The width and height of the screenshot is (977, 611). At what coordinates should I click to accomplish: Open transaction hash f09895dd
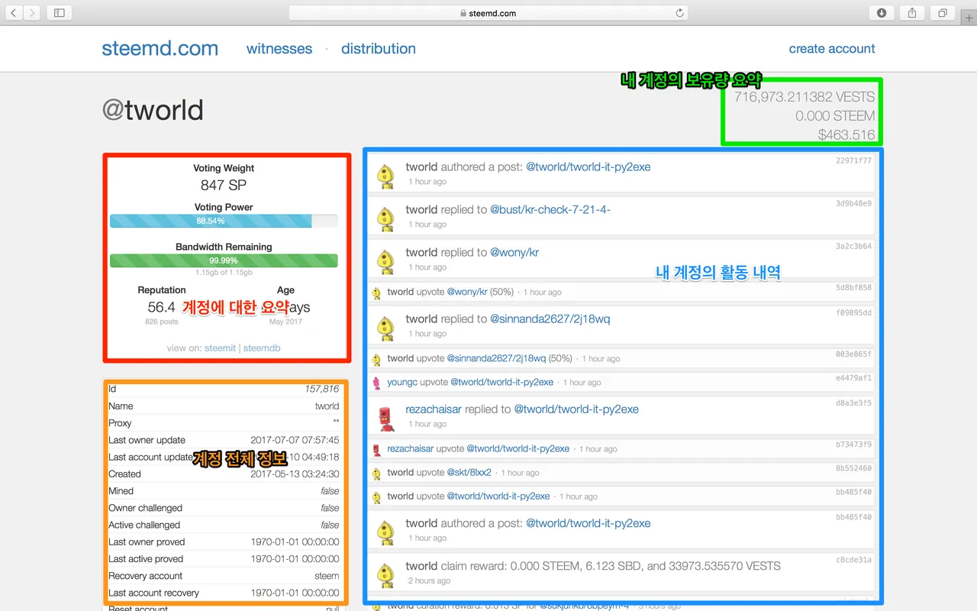tap(853, 312)
